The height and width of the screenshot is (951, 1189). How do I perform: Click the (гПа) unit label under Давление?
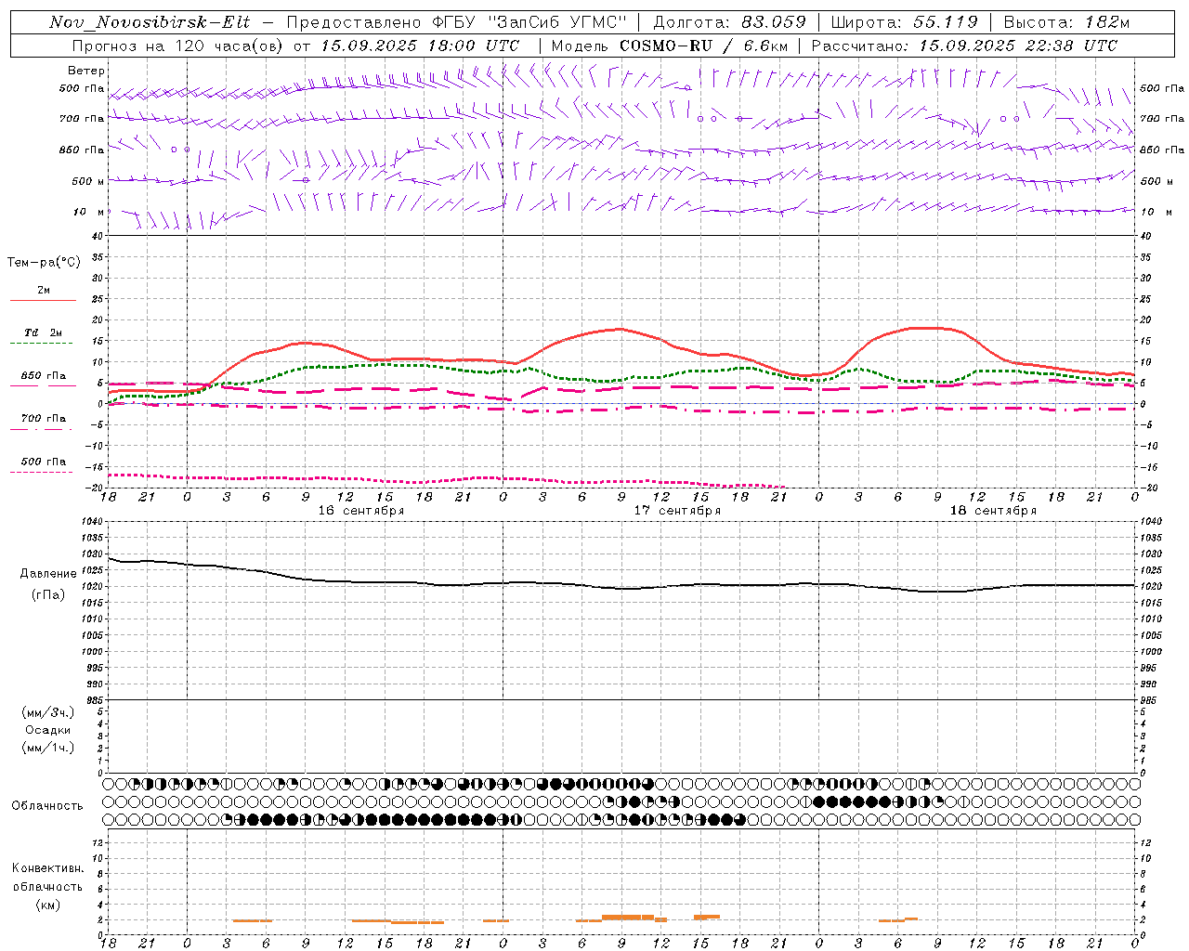click(x=48, y=594)
